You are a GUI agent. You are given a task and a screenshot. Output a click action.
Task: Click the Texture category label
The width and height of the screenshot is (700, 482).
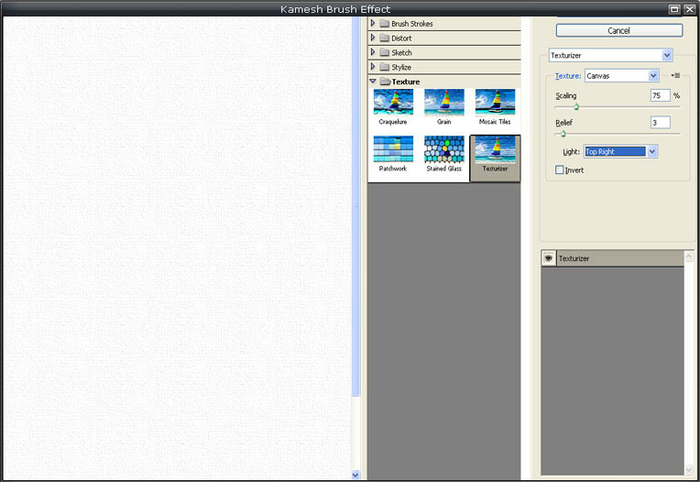tap(405, 82)
